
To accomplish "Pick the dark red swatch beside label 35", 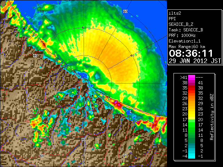I will point(192,87).
